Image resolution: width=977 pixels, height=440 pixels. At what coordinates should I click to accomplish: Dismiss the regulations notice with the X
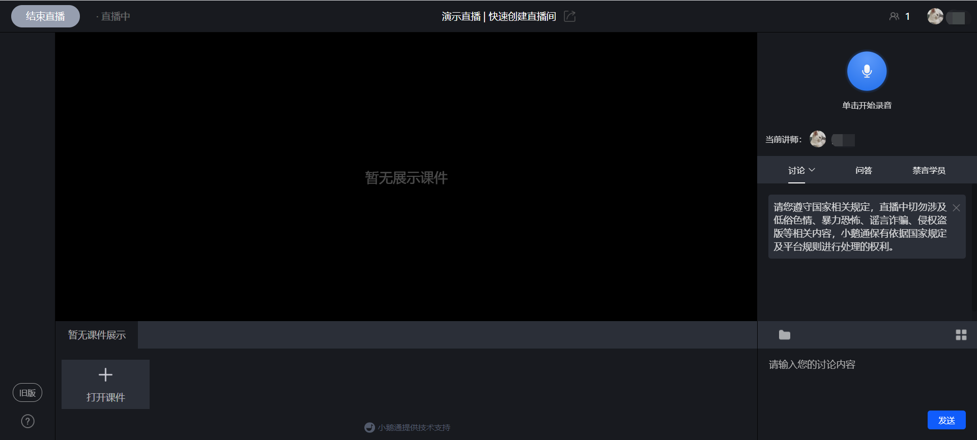[956, 208]
